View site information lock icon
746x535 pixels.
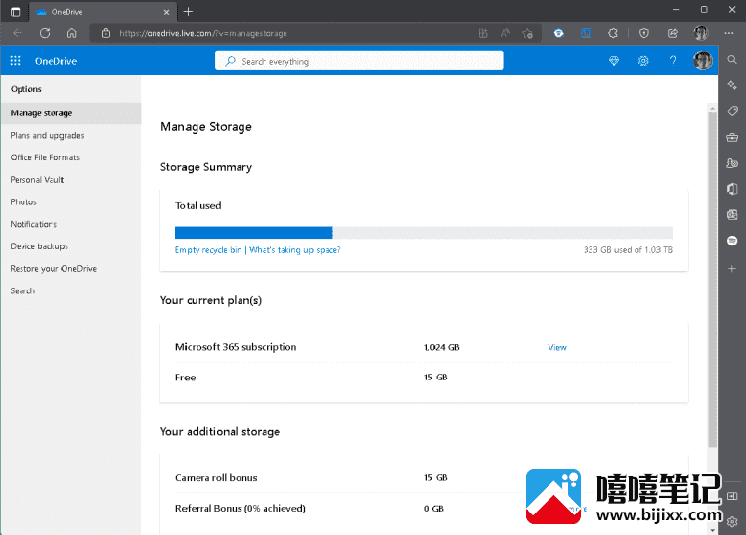[106, 33]
